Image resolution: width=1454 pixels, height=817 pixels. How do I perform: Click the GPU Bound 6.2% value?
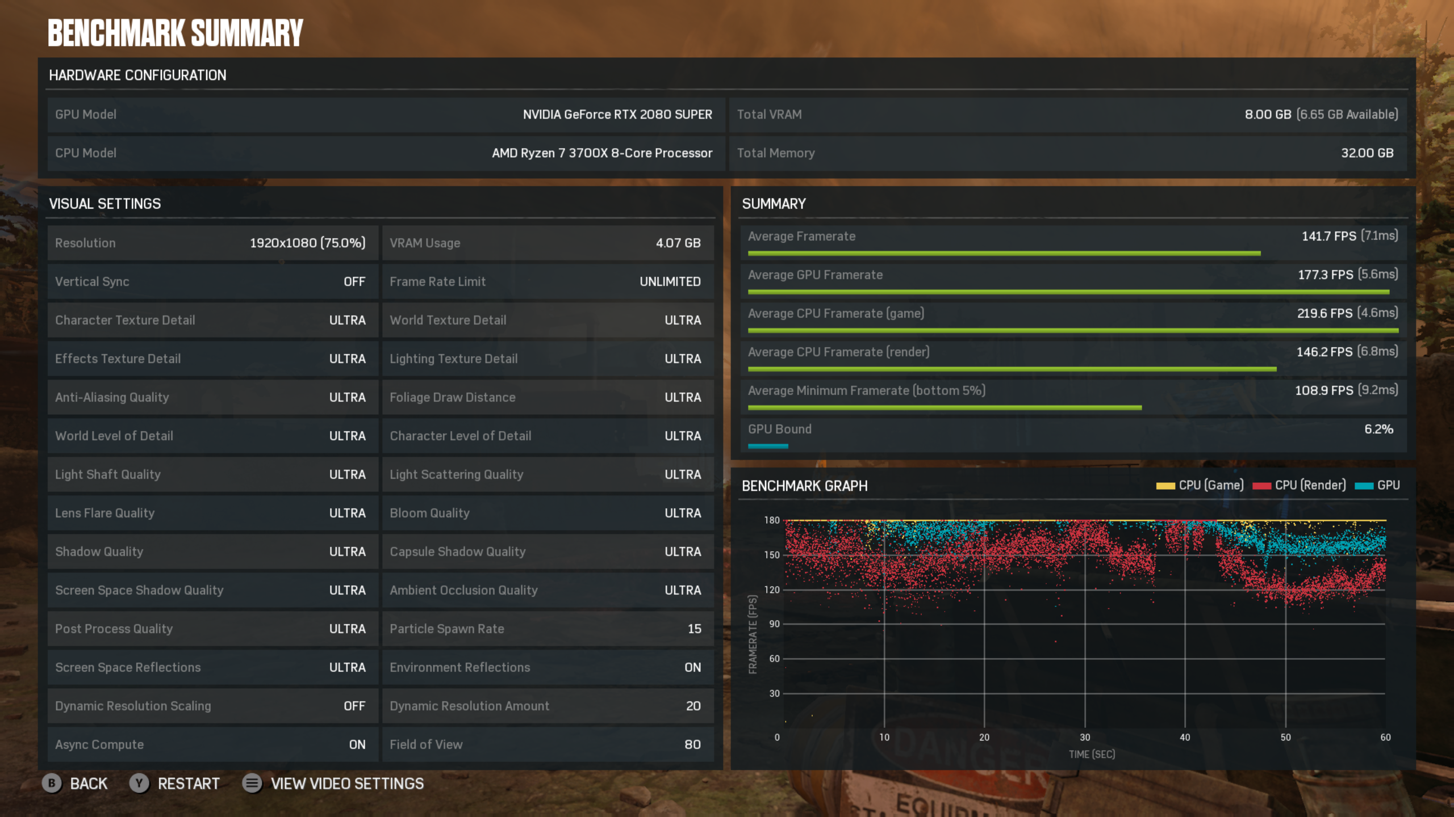[1379, 429]
